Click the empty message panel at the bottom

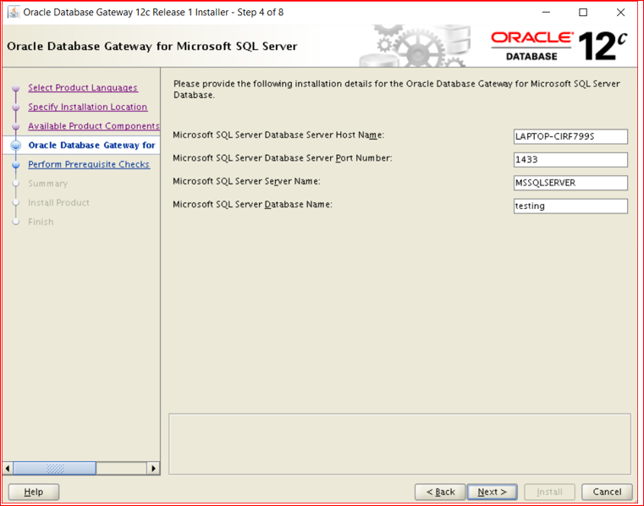[399, 444]
